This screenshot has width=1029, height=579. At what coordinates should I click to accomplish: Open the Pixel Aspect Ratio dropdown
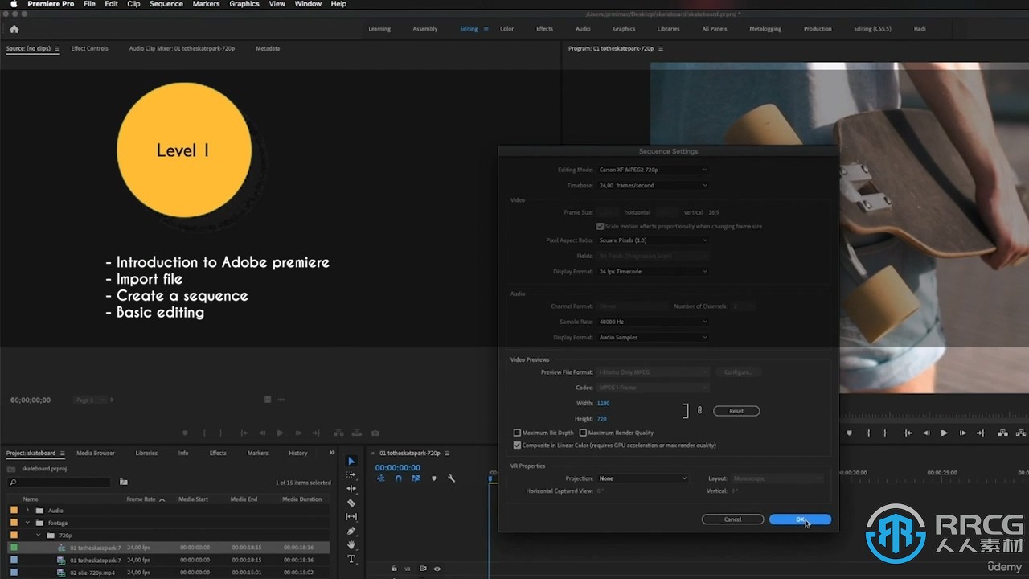(x=653, y=240)
